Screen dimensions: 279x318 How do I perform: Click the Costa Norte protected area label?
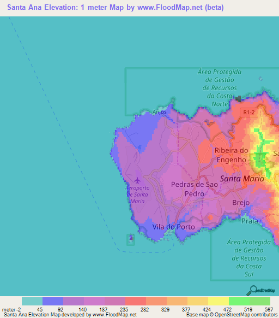coord(220,87)
